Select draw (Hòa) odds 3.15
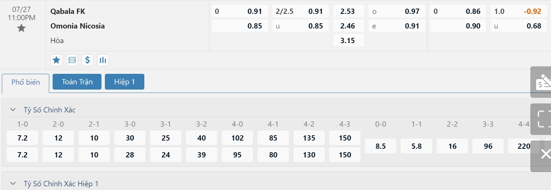This screenshot has width=551, height=190. 348,40
